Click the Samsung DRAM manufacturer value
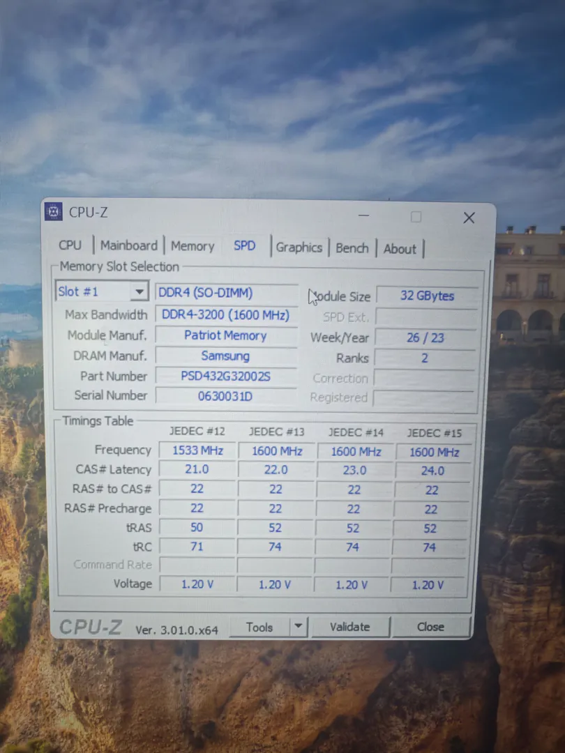The image size is (565, 753). coord(226,356)
